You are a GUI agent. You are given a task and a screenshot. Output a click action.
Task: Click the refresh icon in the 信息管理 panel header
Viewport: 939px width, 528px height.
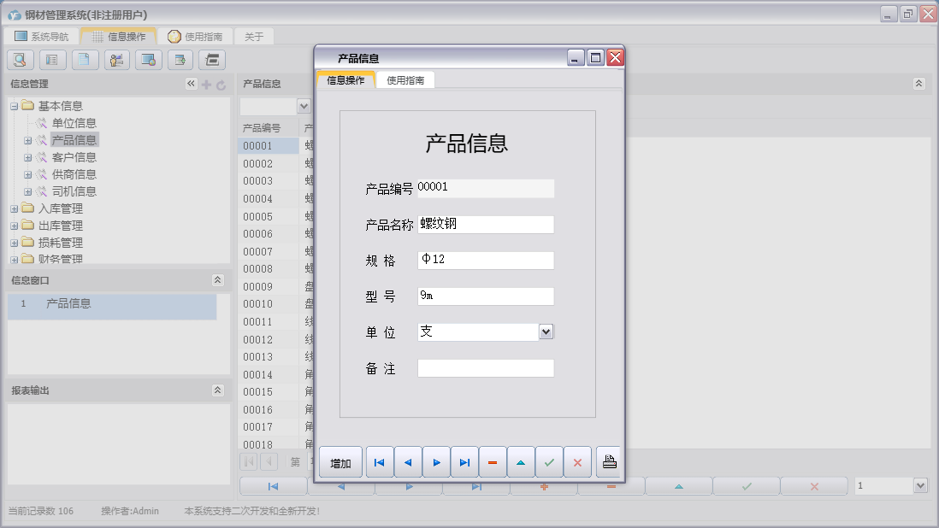[221, 83]
